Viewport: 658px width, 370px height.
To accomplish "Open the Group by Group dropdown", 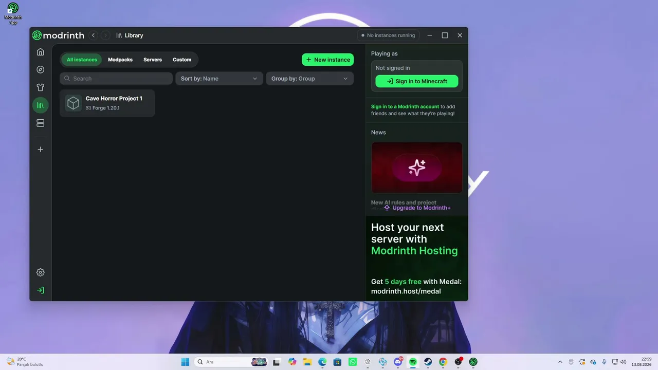I will [x=309, y=79].
